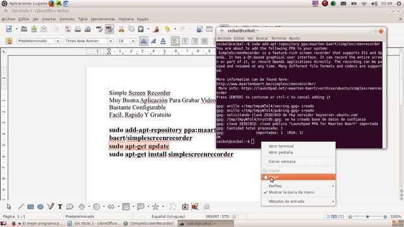
Task: Open the Styles and Formatting icon
Action: [x=9, y=41]
